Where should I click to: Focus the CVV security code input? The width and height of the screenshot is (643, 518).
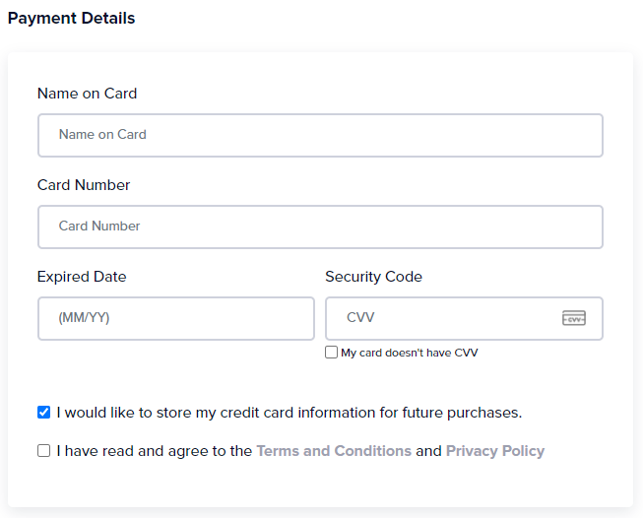[x=464, y=319]
